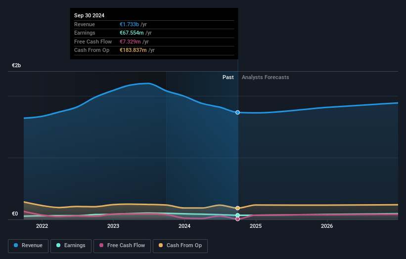Click the 2022 x-axis label

pos(42,226)
